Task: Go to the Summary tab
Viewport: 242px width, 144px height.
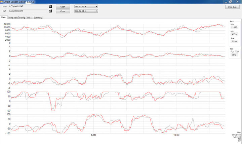Action: tap(38, 17)
